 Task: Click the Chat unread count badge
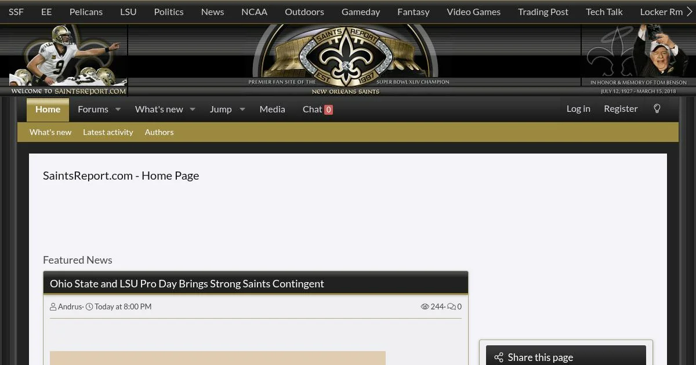328,110
